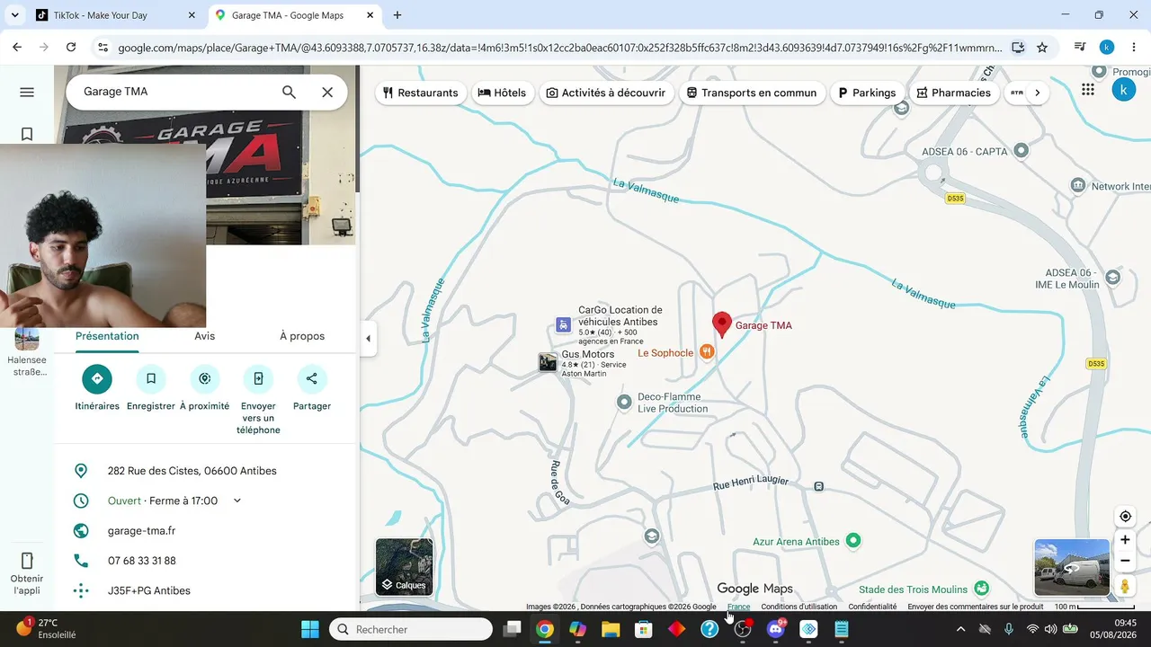Close the TikTok tab

coord(192,15)
